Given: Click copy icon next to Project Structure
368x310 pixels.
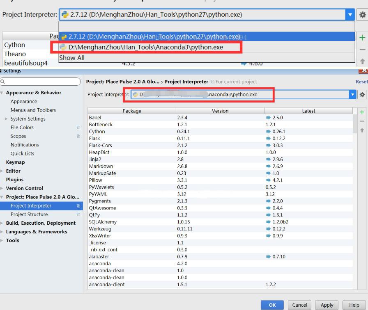Looking at the screenshot, I should pos(78,214).
